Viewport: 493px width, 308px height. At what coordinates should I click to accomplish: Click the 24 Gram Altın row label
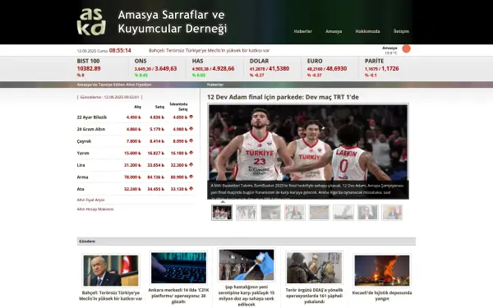[91, 129]
